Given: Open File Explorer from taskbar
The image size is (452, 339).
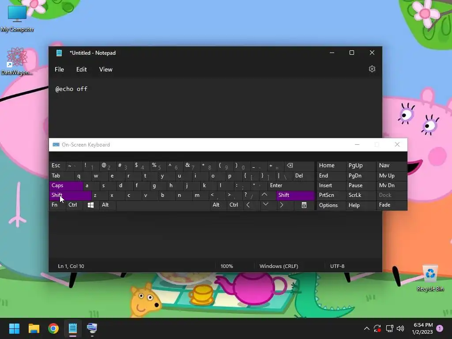Looking at the screenshot, I should (x=34, y=328).
